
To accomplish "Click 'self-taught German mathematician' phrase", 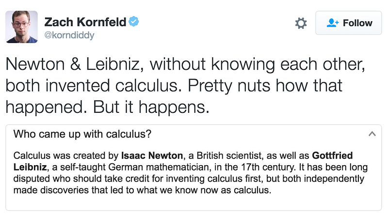I will pyautogui.click(x=136, y=167).
